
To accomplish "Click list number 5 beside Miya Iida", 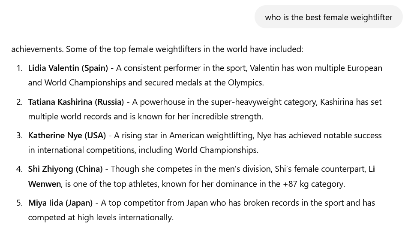I will pos(19,203).
